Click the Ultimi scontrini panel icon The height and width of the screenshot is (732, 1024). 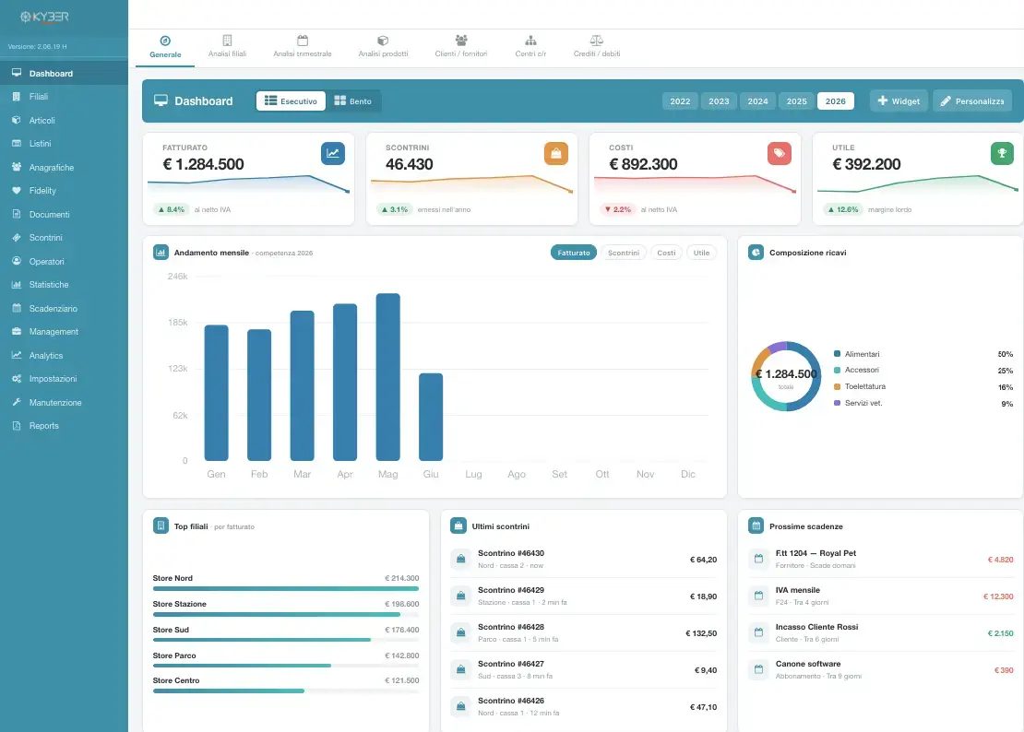point(458,525)
